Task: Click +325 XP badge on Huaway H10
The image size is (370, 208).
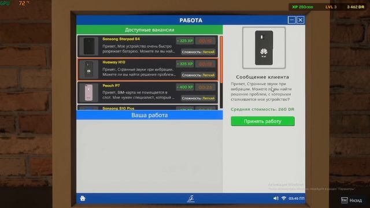Action: coord(185,64)
